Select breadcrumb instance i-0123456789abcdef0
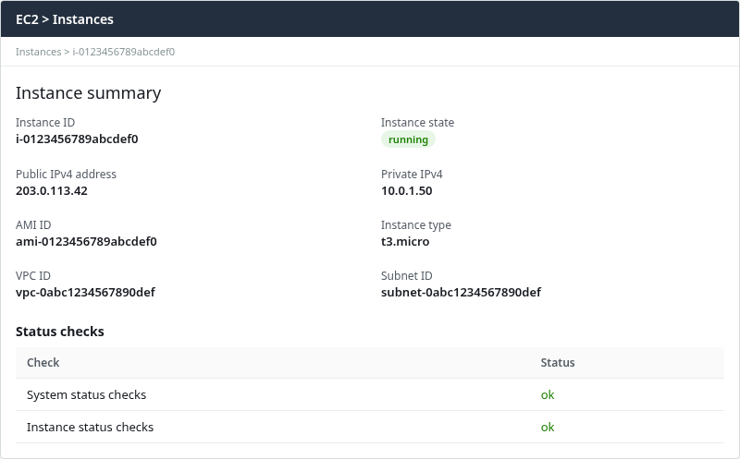 pyautogui.click(x=124, y=52)
